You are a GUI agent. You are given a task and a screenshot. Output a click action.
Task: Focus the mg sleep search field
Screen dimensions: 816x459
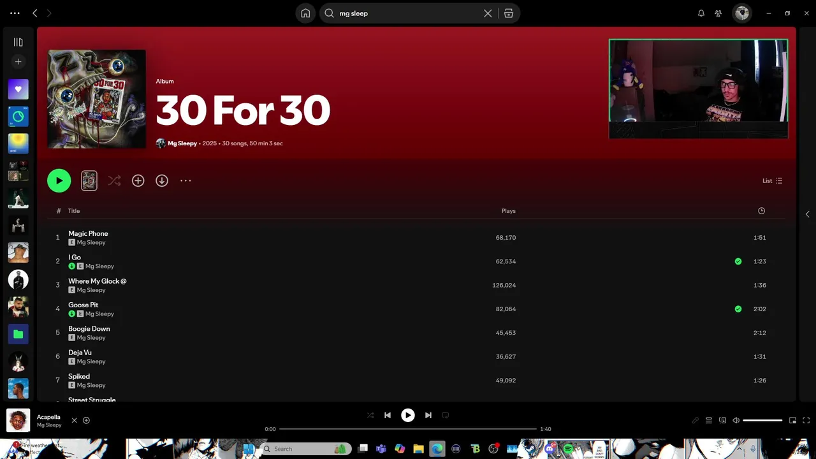click(409, 13)
